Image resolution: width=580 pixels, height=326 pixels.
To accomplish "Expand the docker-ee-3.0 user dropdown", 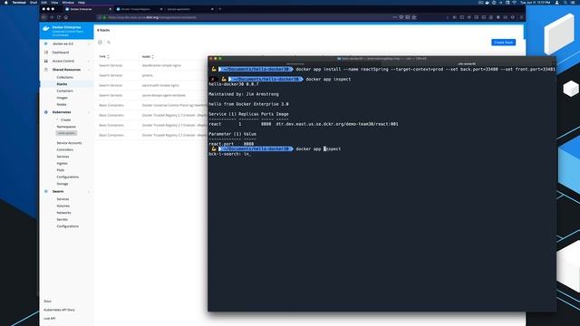I will [x=89, y=44].
